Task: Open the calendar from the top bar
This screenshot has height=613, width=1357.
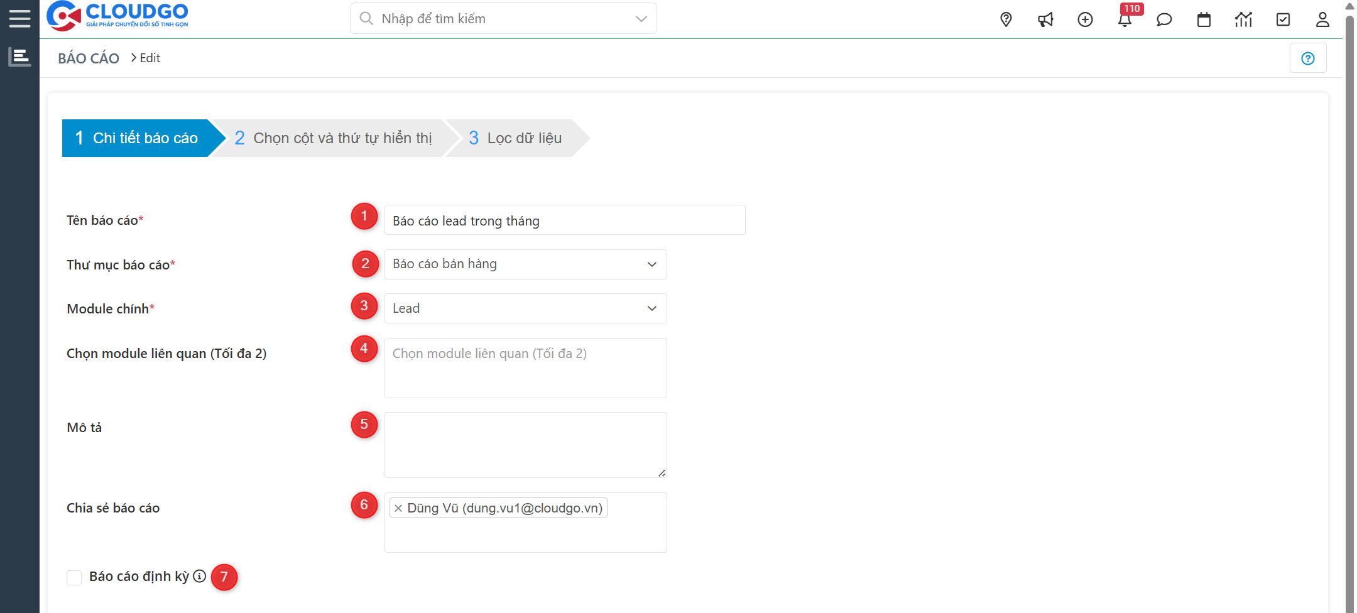Action: point(1204,19)
